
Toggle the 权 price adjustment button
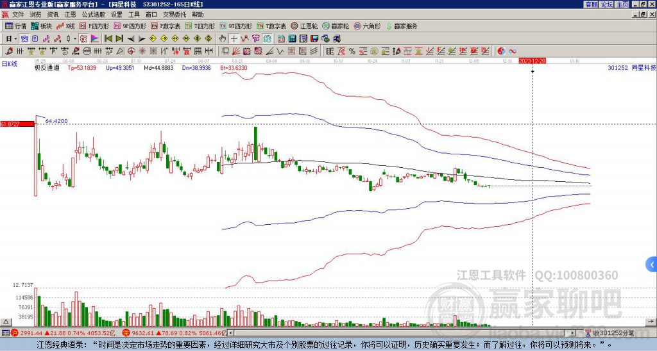[83, 38]
